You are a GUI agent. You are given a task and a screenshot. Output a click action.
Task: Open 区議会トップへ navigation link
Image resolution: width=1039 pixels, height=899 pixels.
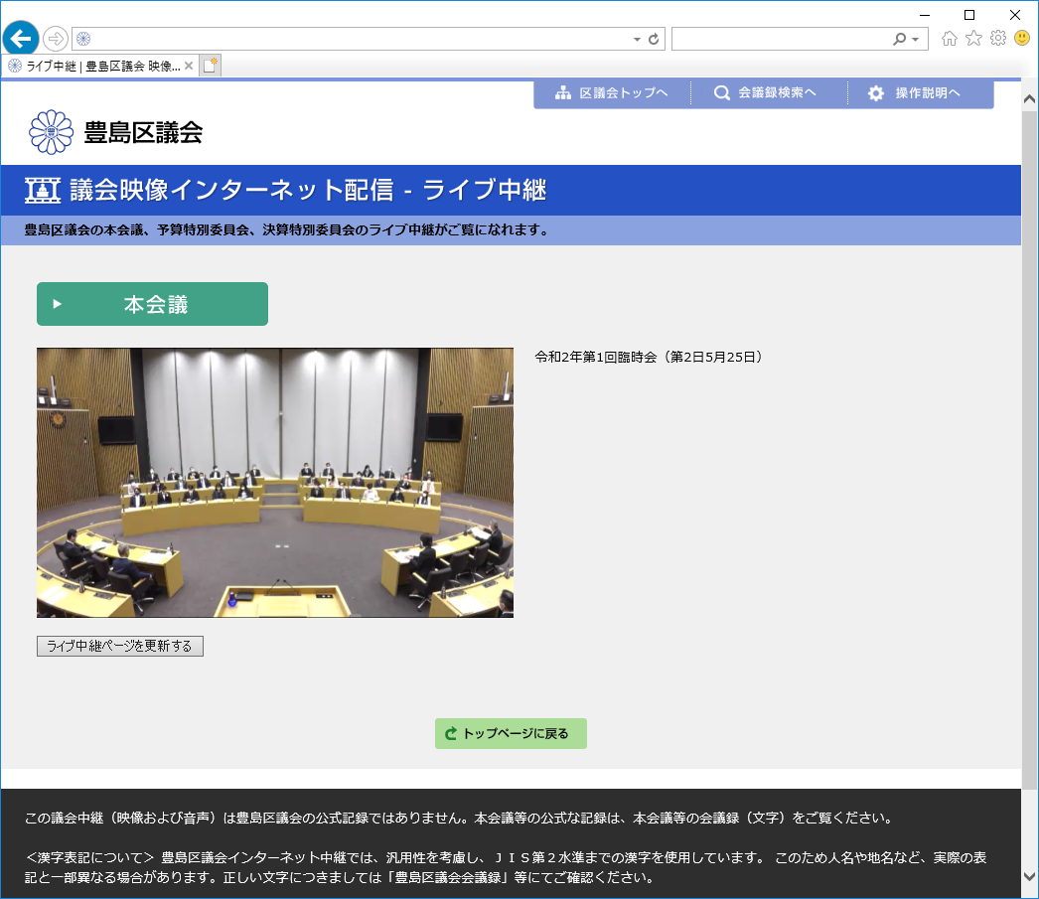(x=612, y=93)
